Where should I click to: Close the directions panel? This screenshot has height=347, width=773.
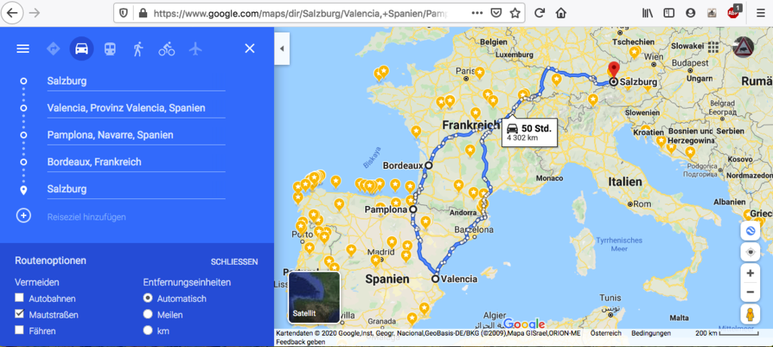tap(250, 48)
